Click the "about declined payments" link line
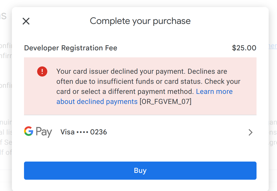 point(97,101)
